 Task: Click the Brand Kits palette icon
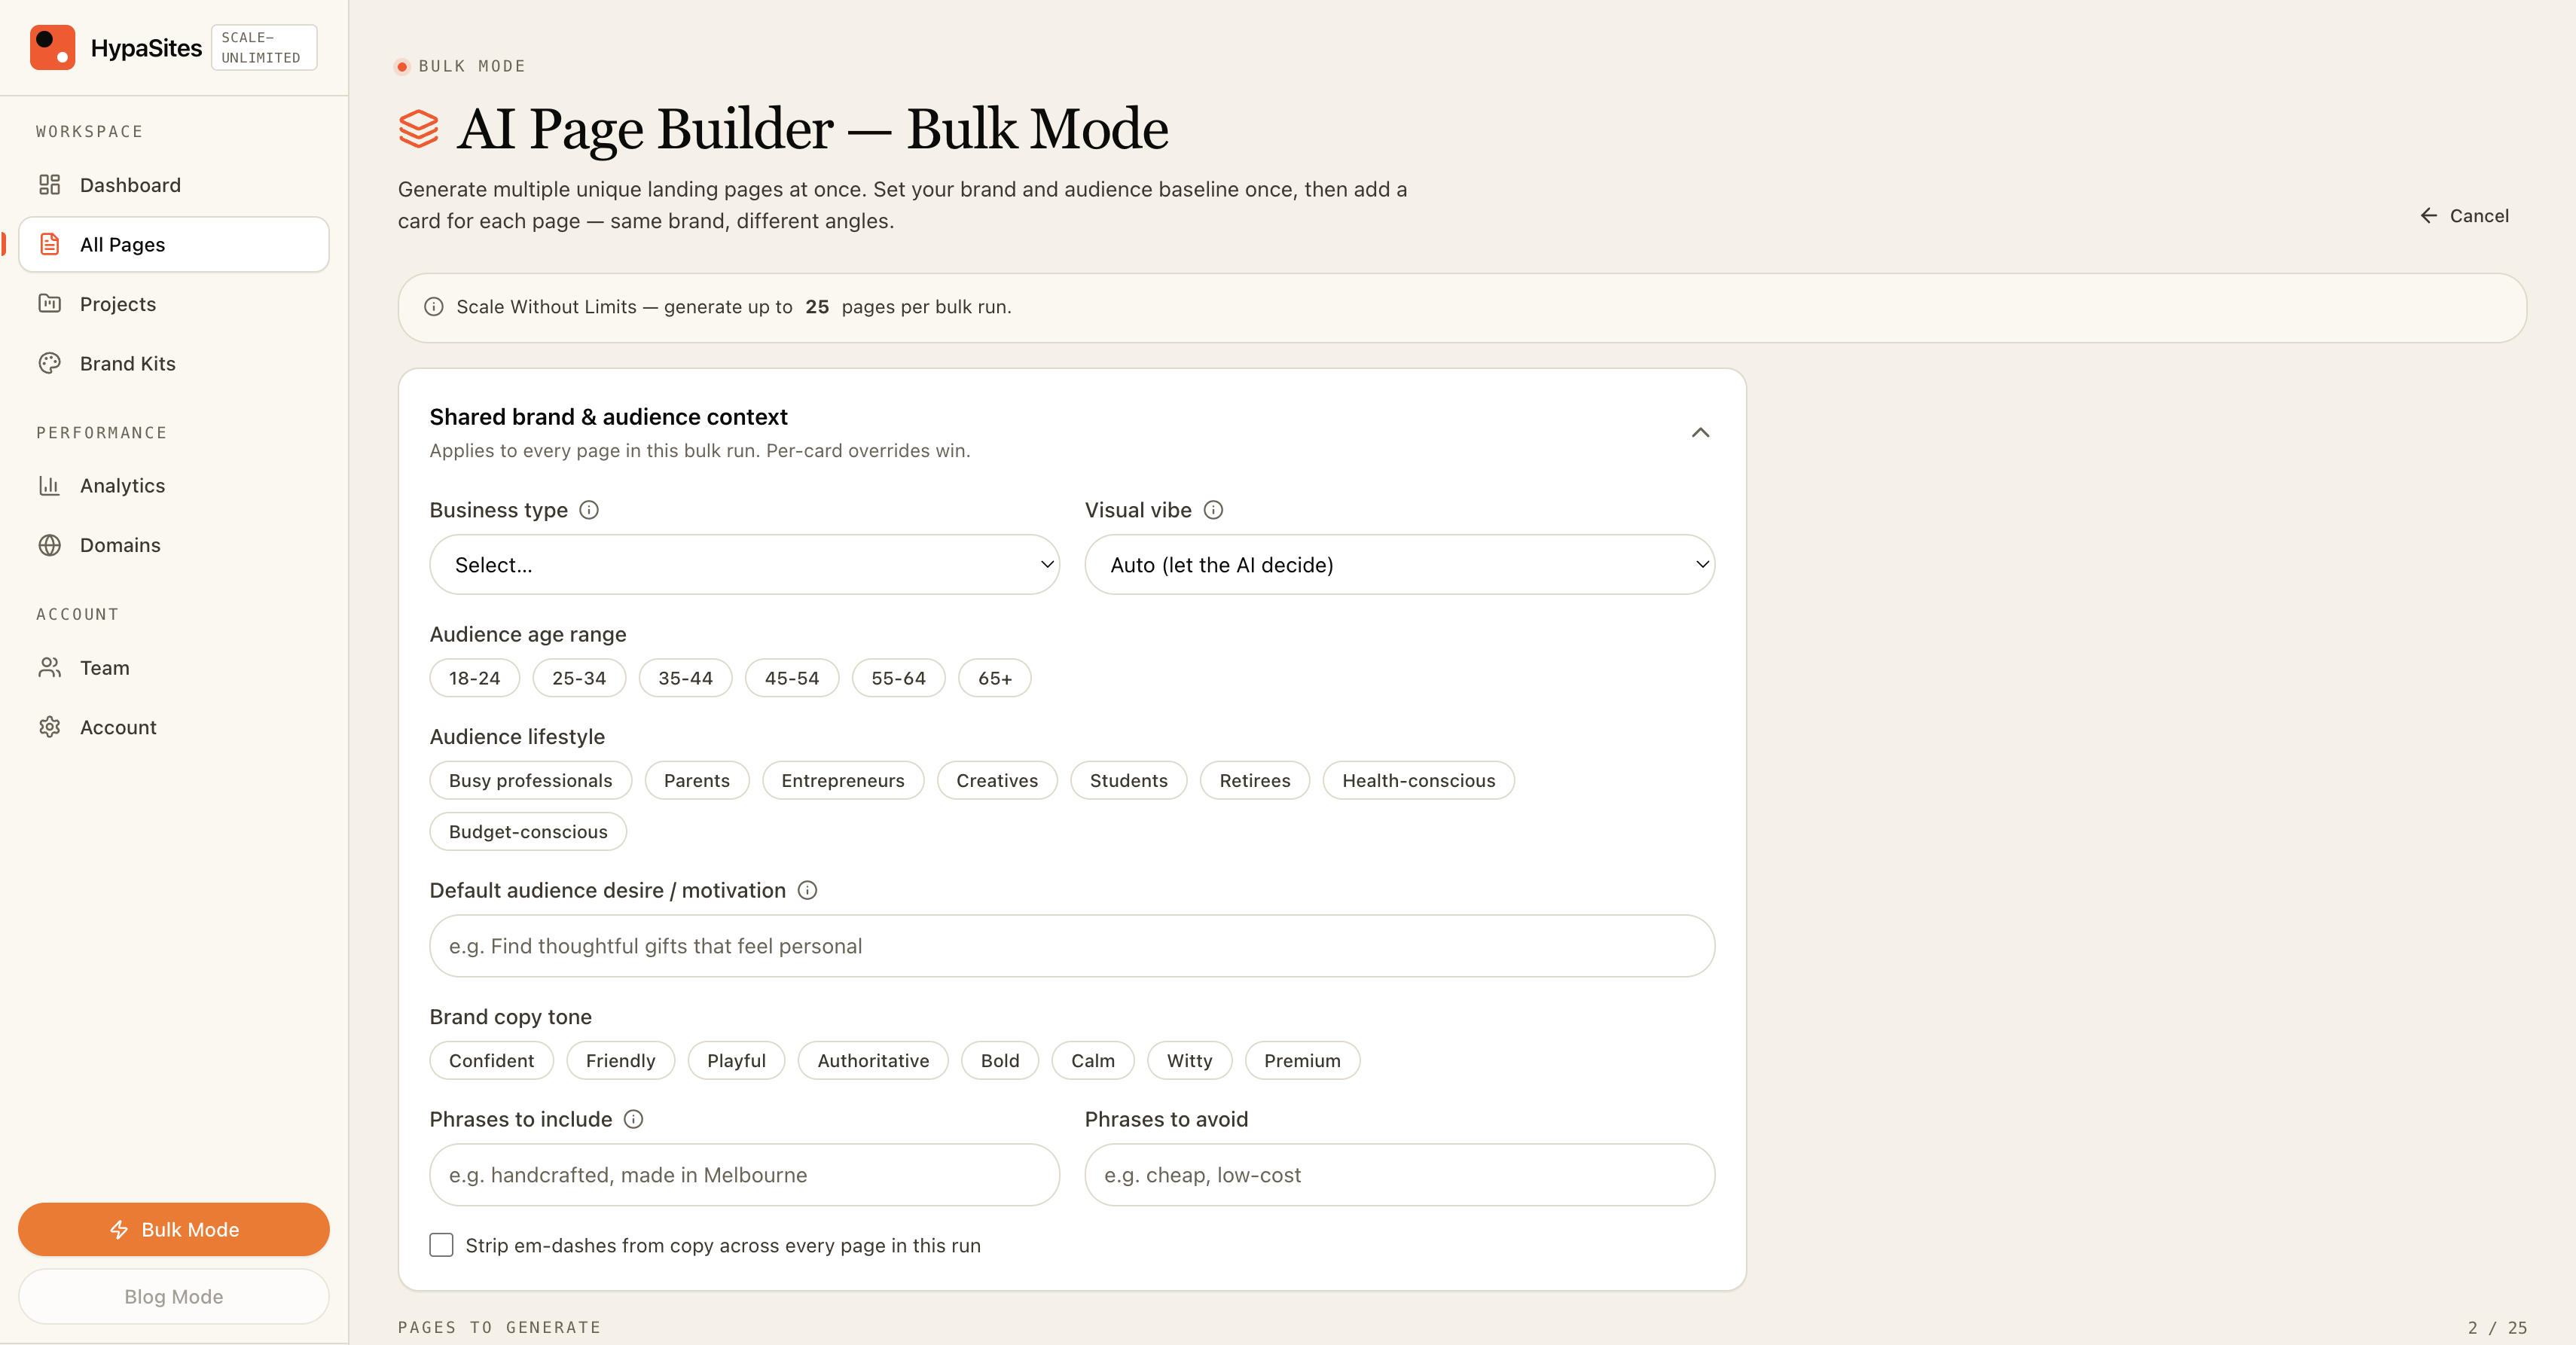tap(49, 363)
